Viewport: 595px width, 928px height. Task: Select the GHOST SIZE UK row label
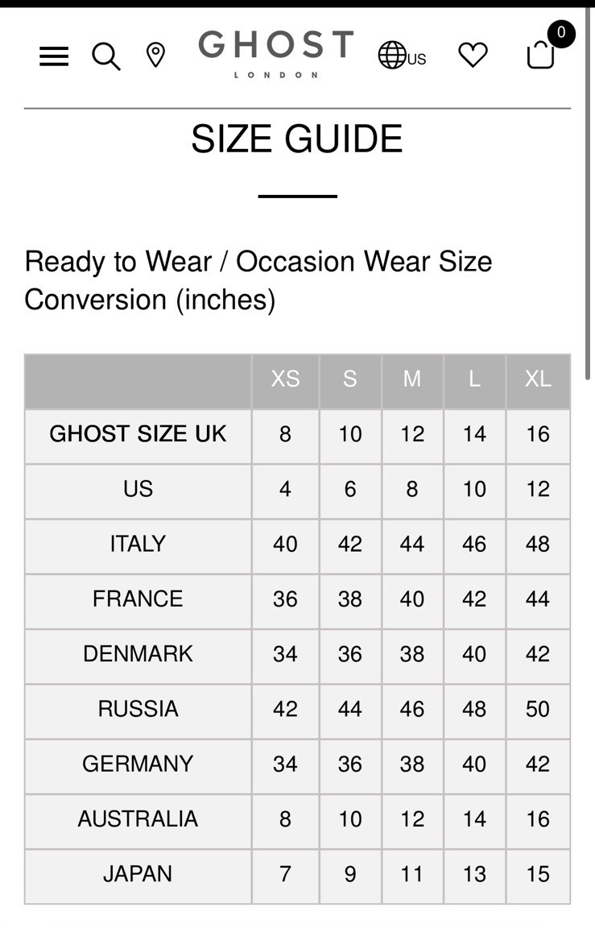point(138,434)
